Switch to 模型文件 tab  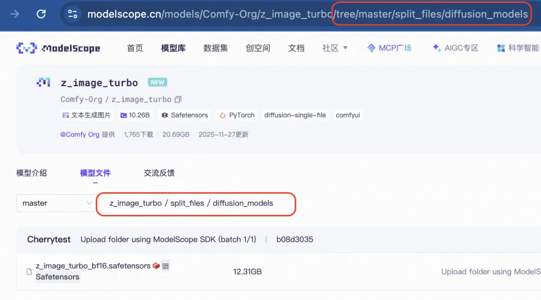pyautogui.click(x=95, y=173)
